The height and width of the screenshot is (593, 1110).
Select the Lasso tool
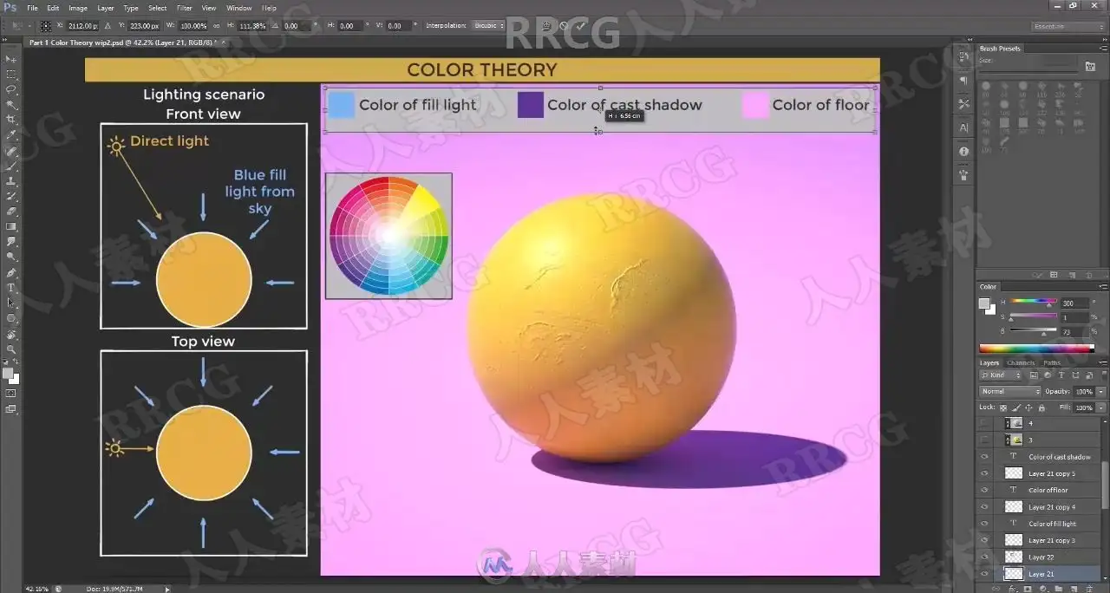click(11, 89)
